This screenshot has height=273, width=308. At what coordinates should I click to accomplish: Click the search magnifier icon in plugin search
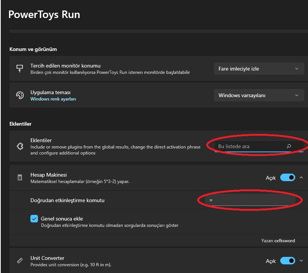(x=289, y=146)
